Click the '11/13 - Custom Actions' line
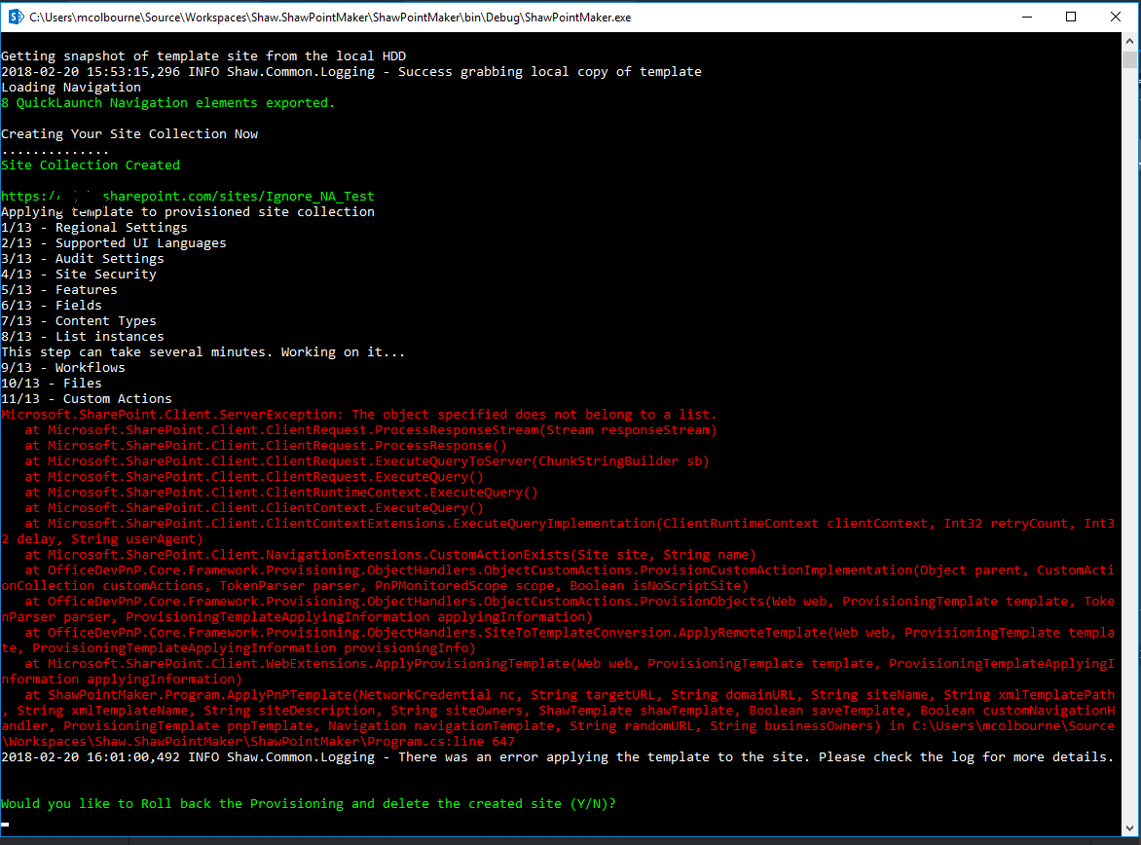The width and height of the screenshot is (1141, 845). (87, 399)
